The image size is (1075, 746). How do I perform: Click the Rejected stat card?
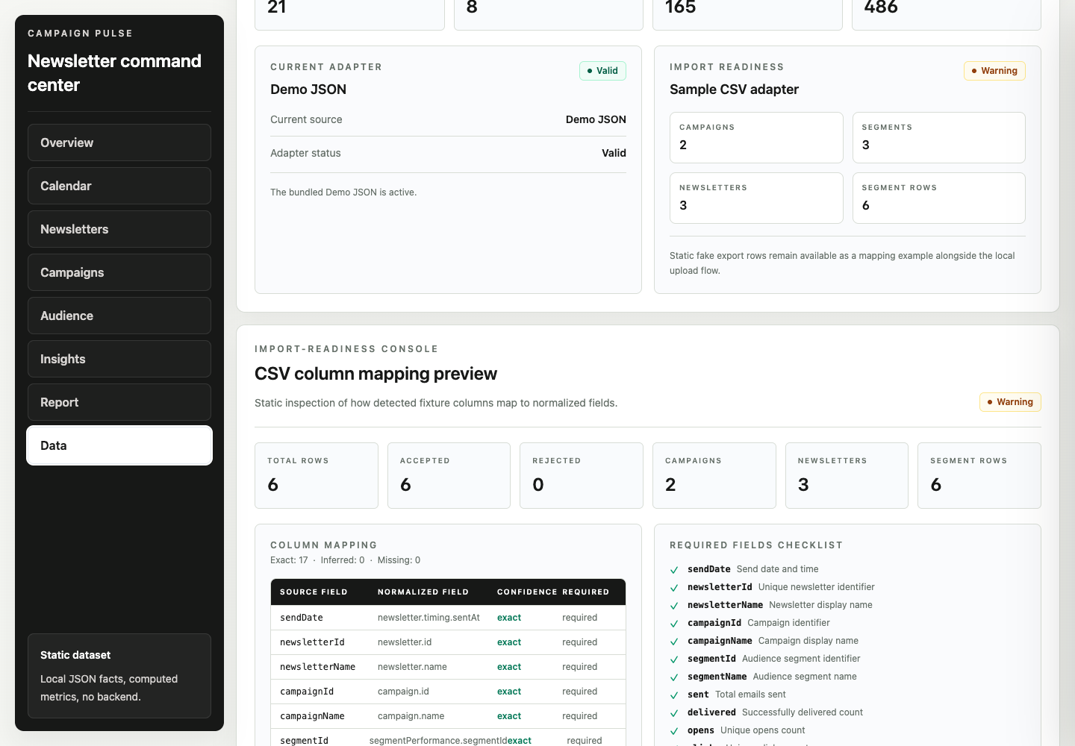point(582,476)
